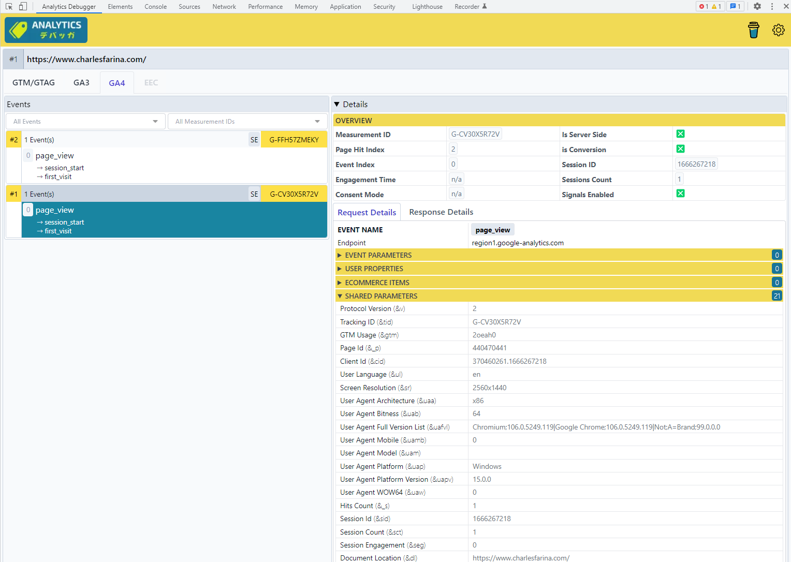Click the is Conversion checkbox indicator
791x562 pixels.
[680, 149]
